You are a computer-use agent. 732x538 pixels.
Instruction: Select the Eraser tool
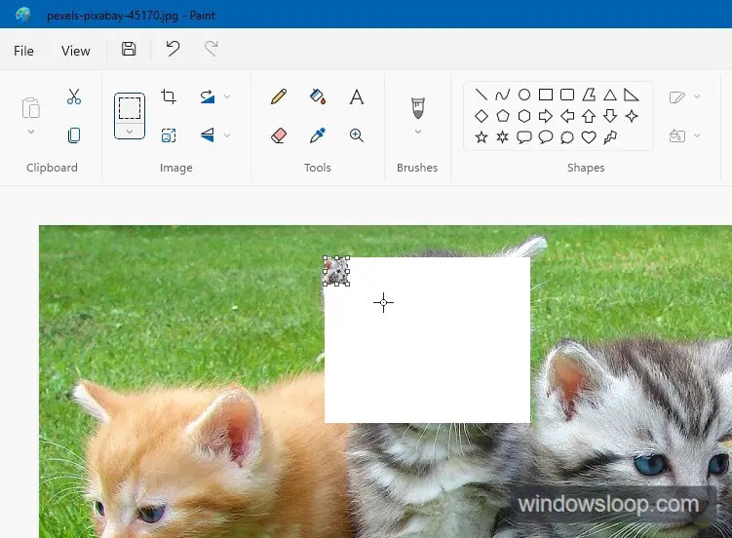pyautogui.click(x=279, y=135)
